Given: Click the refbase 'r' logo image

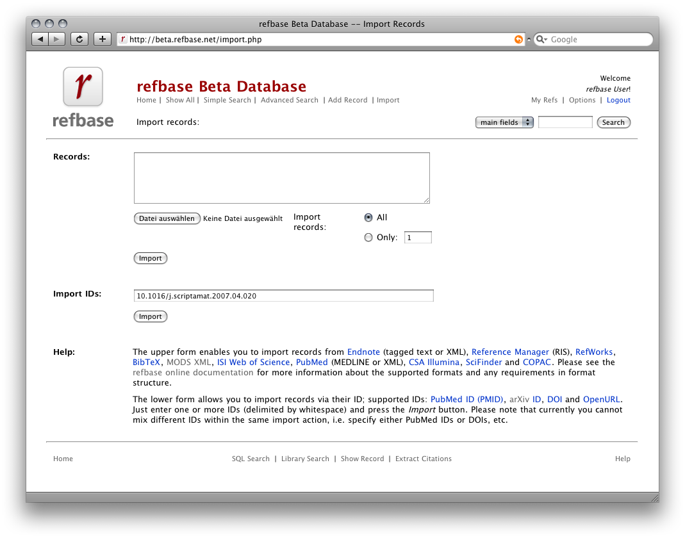Looking at the screenshot, I should point(83,86).
